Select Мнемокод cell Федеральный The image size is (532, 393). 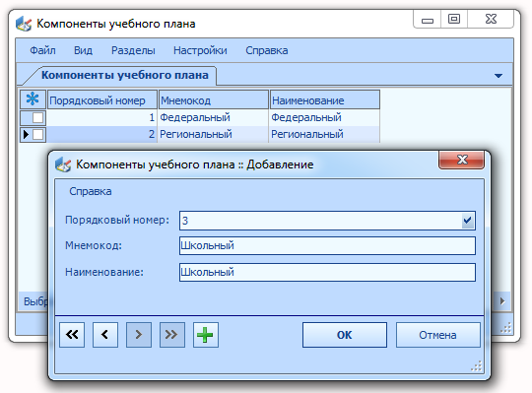click(214, 117)
